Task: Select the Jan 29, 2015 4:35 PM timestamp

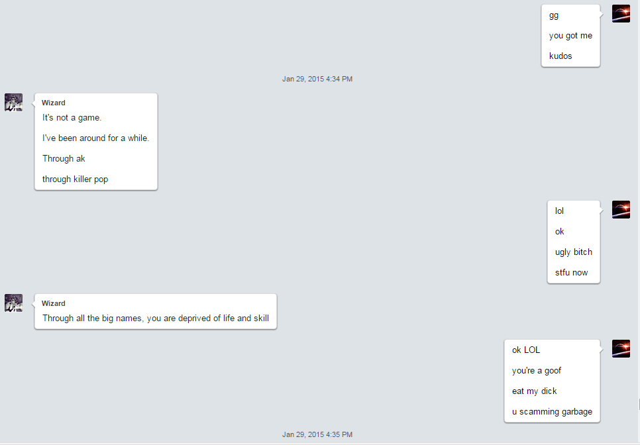Action: [317, 434]
